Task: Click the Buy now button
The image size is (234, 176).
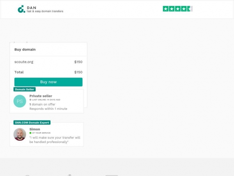Action: coord(48,82)
